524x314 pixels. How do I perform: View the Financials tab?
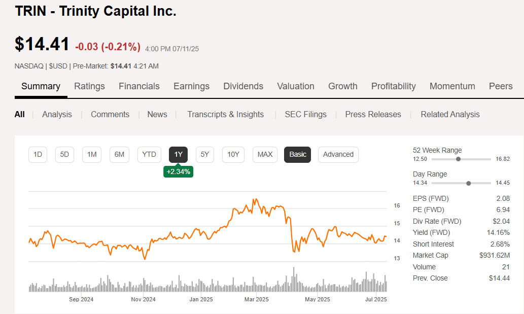(x=139, y=86)
